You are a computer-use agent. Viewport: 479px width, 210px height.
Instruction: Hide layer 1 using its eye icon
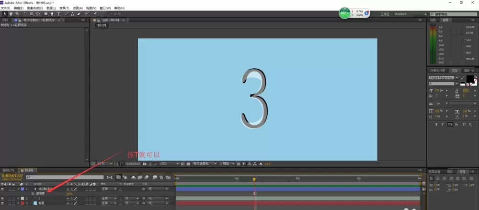[x=2, y=189]
